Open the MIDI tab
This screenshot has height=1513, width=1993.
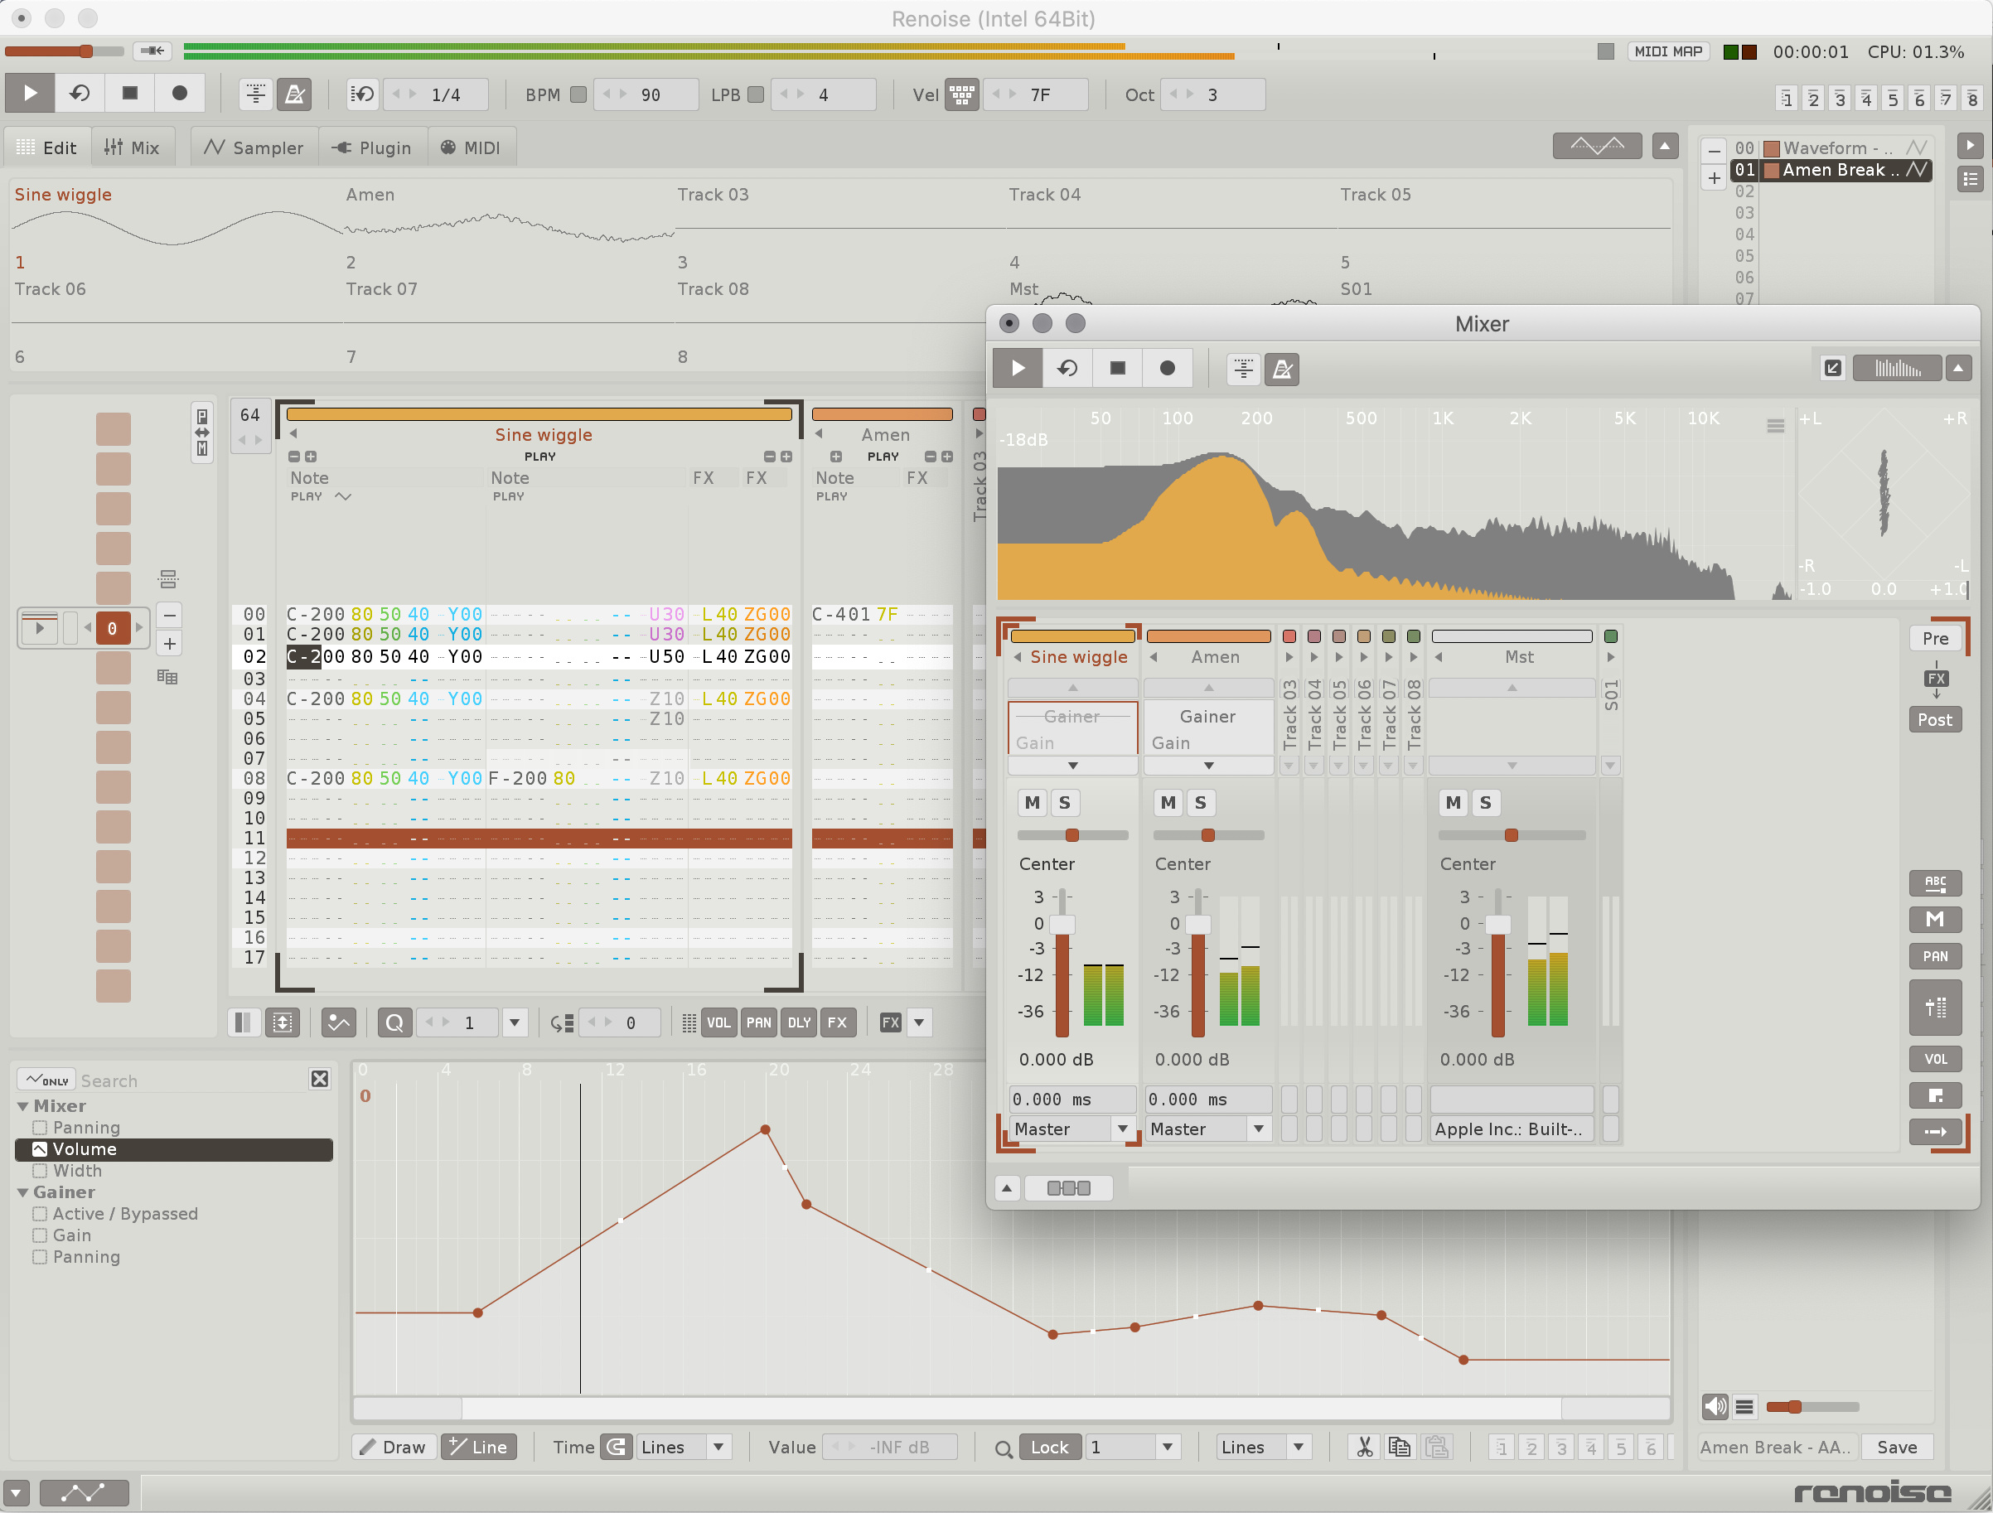[471, 147]
